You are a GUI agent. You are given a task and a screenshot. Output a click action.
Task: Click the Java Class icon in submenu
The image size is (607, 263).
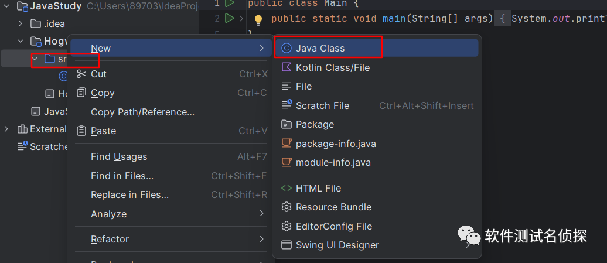tap(287, 48)
